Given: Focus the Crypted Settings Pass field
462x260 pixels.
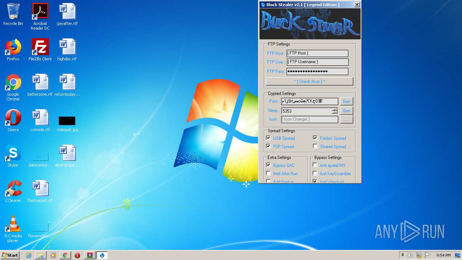Looking at the screenshot, I should 310,101.
